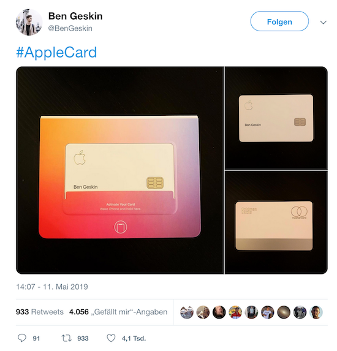337x351 pixels.
Task: Open the large Apple Card packaging photo
Action: point(120,170)
